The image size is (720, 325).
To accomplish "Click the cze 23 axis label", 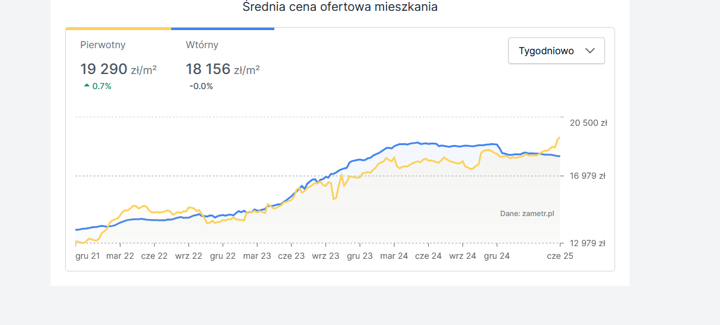I will coord(291,256).
